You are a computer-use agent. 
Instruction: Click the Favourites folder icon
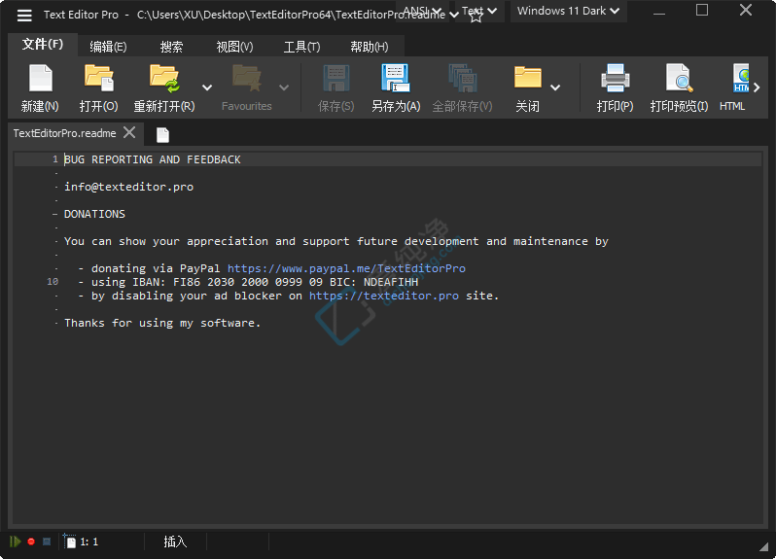tap(246, 78)
